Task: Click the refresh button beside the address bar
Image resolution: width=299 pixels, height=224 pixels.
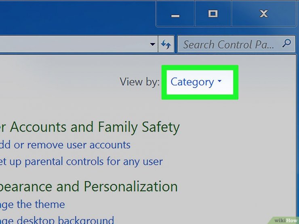Action: click(166, 44)
